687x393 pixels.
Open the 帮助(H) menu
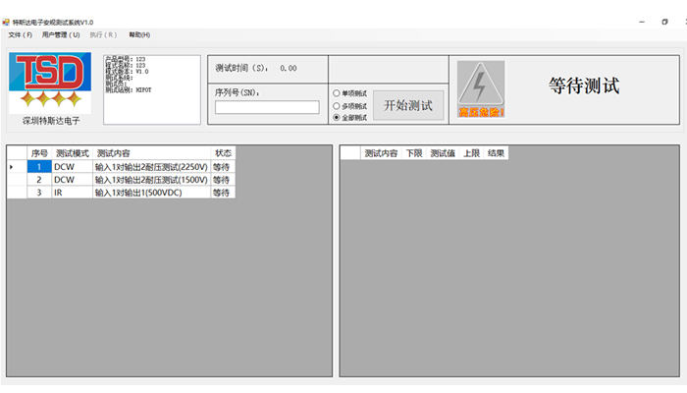pos(139,34)
